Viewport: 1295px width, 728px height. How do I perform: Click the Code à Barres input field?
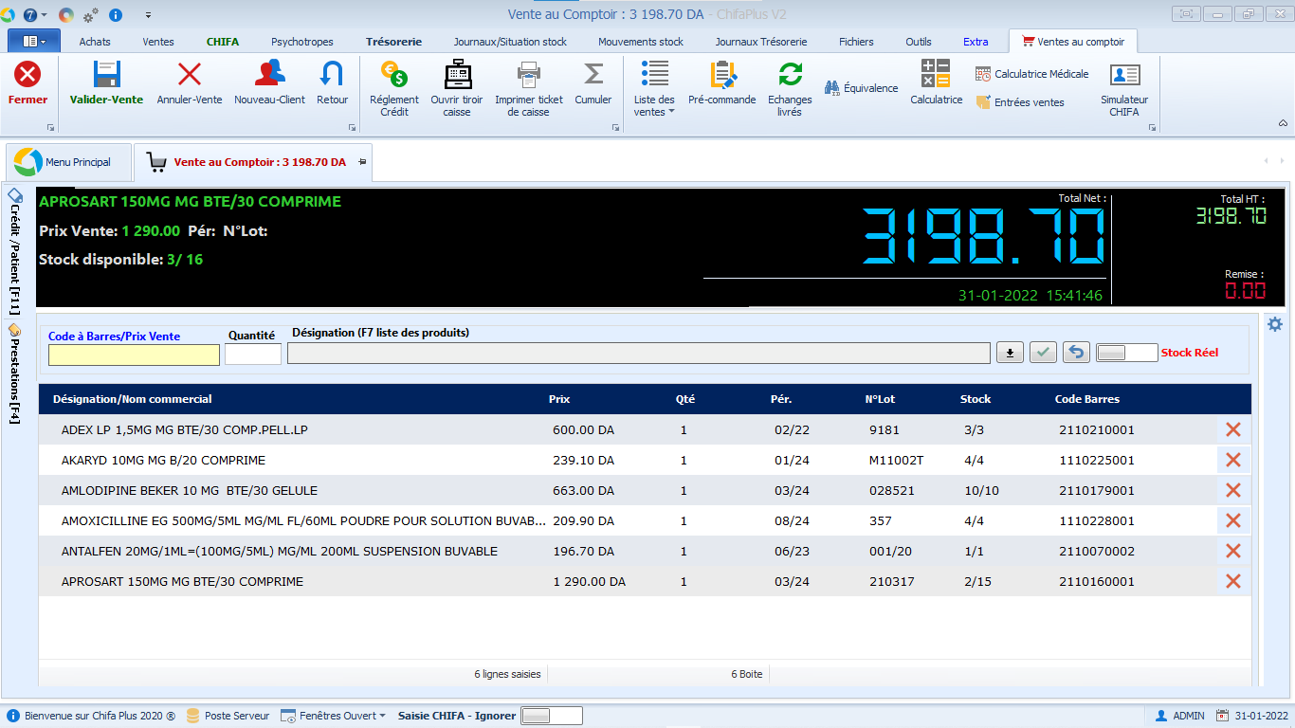pos(134,355)
